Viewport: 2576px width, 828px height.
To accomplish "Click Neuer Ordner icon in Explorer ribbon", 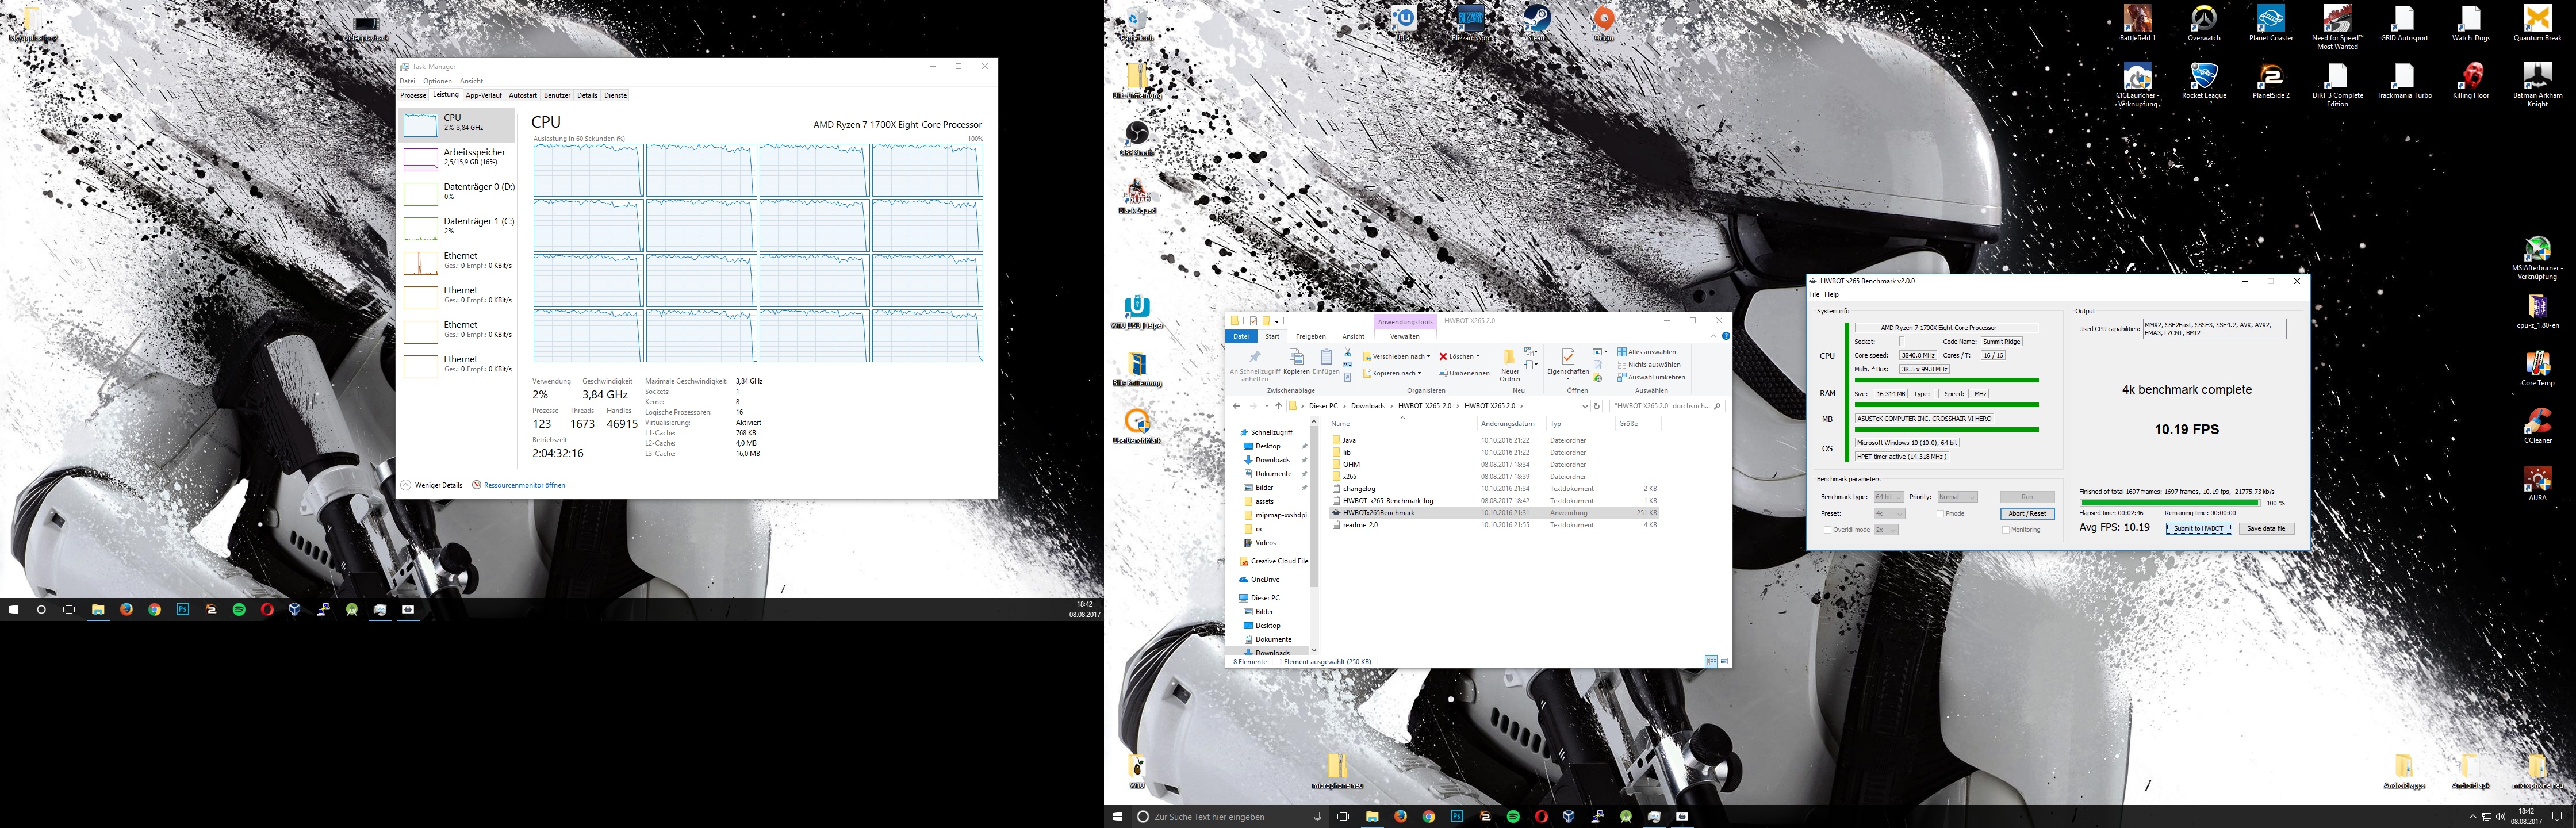I will 1510,365.
